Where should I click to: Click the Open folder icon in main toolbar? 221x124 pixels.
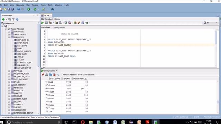pyautogui.click(x=5, y=9)
